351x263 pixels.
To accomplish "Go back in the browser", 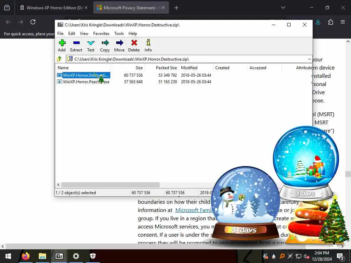I will (x=8, y=22).
